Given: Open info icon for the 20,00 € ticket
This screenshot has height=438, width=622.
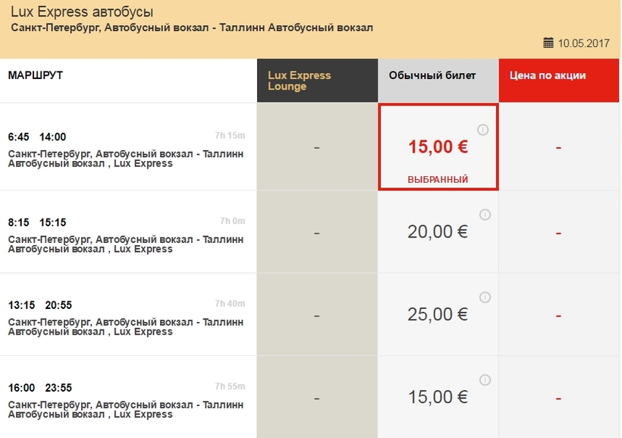Looking at the screenshot, I should pos(485,215).
